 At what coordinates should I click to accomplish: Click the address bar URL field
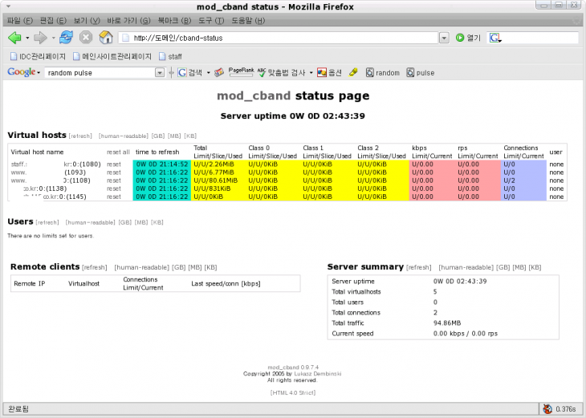(x=281, y=38)
